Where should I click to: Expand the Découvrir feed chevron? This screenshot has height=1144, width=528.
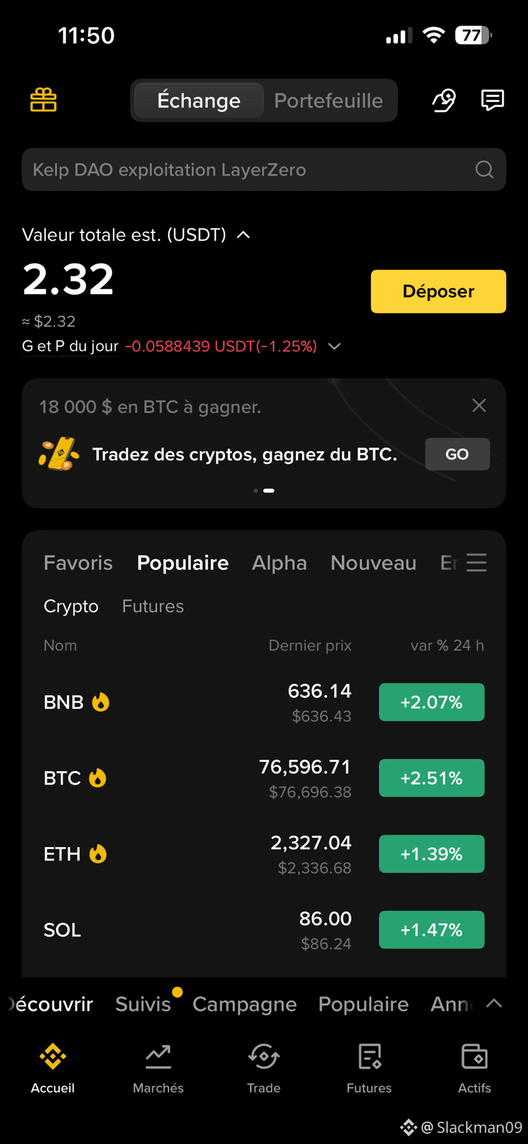[494, 1004]
